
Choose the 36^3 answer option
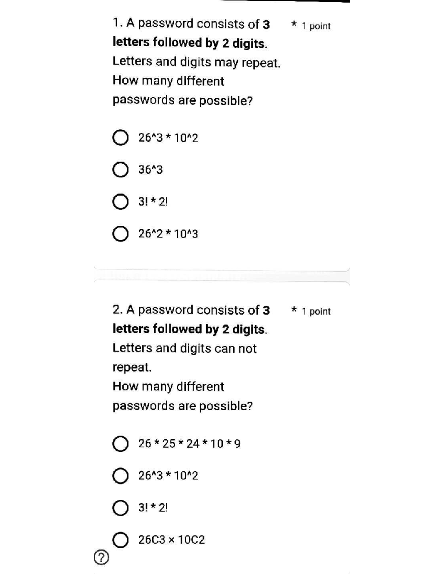[120, 170]
